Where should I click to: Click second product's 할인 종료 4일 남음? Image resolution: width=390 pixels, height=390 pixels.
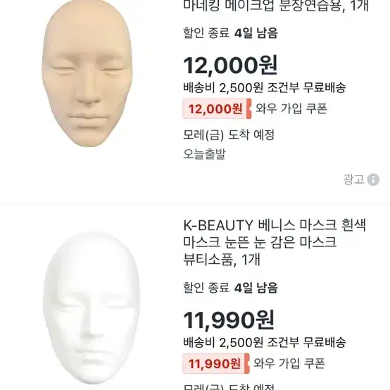click(x=230, y=288)
